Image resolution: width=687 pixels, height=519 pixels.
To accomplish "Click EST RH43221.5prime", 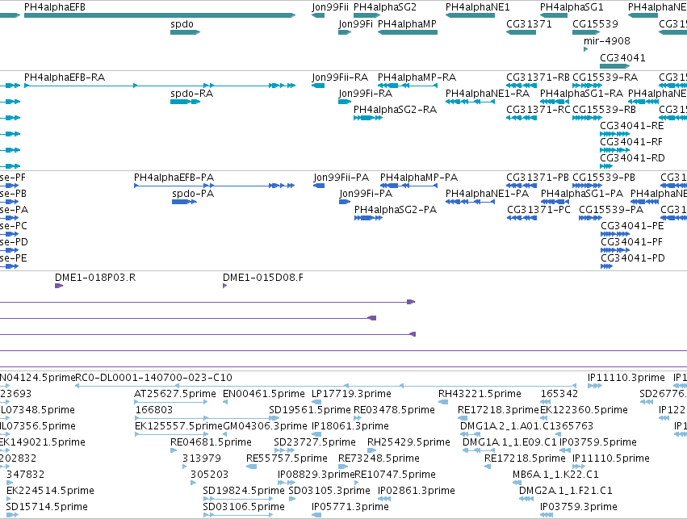I will [x=443, y=402].
